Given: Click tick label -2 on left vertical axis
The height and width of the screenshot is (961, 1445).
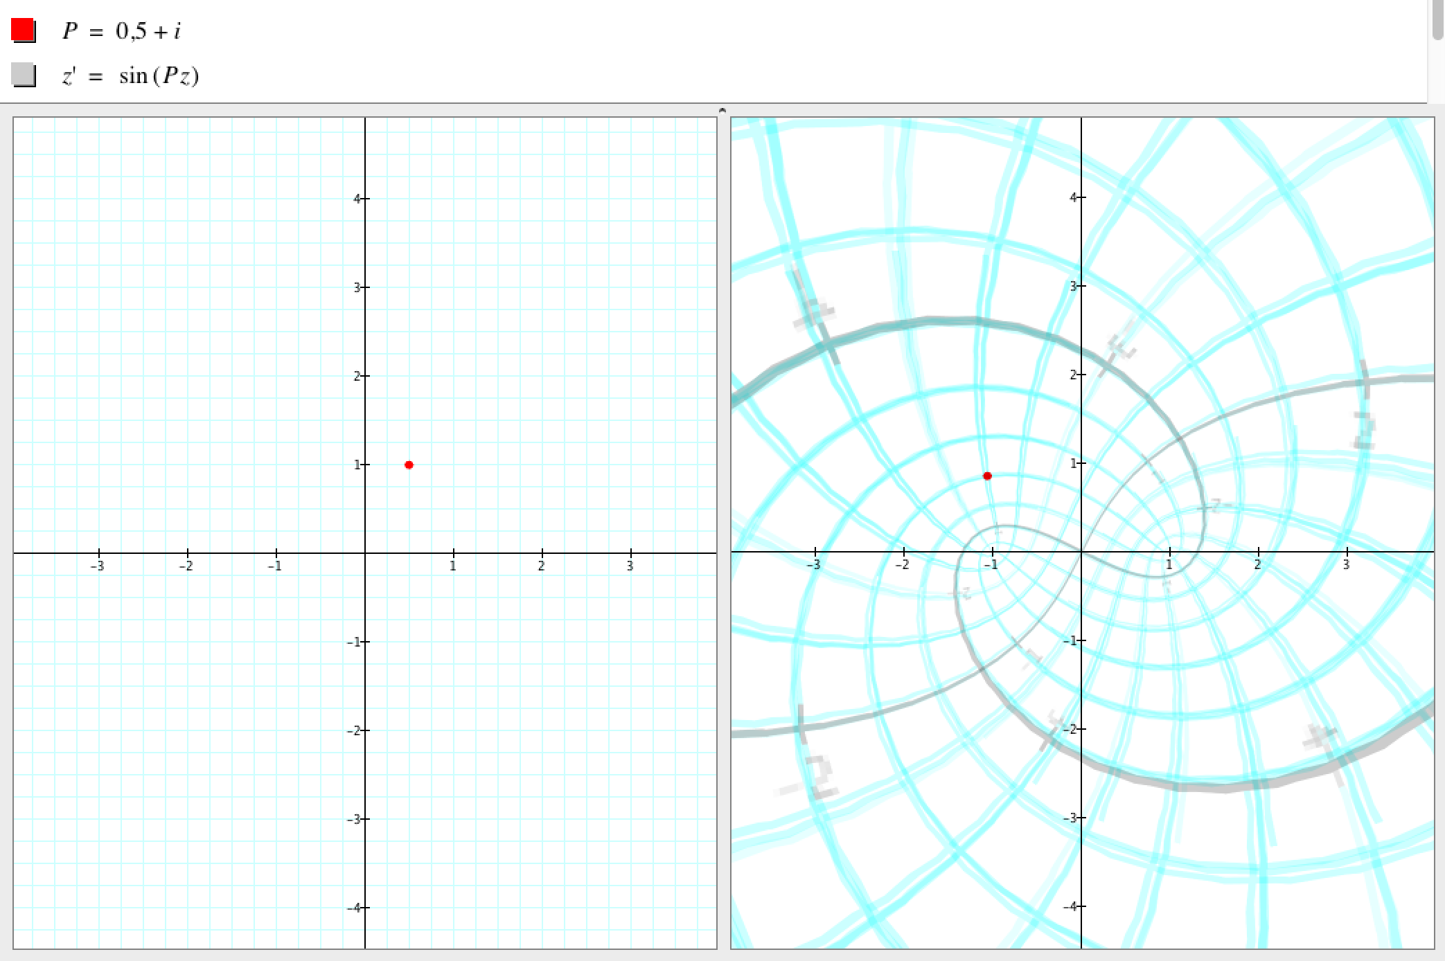Looking at the screenshot, I should click(x=354, y=730).
